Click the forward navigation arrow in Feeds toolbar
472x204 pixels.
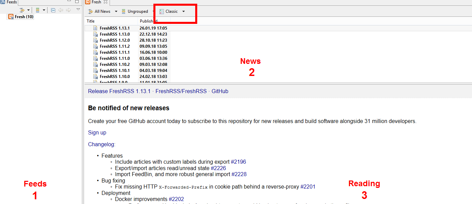[68, 10]
